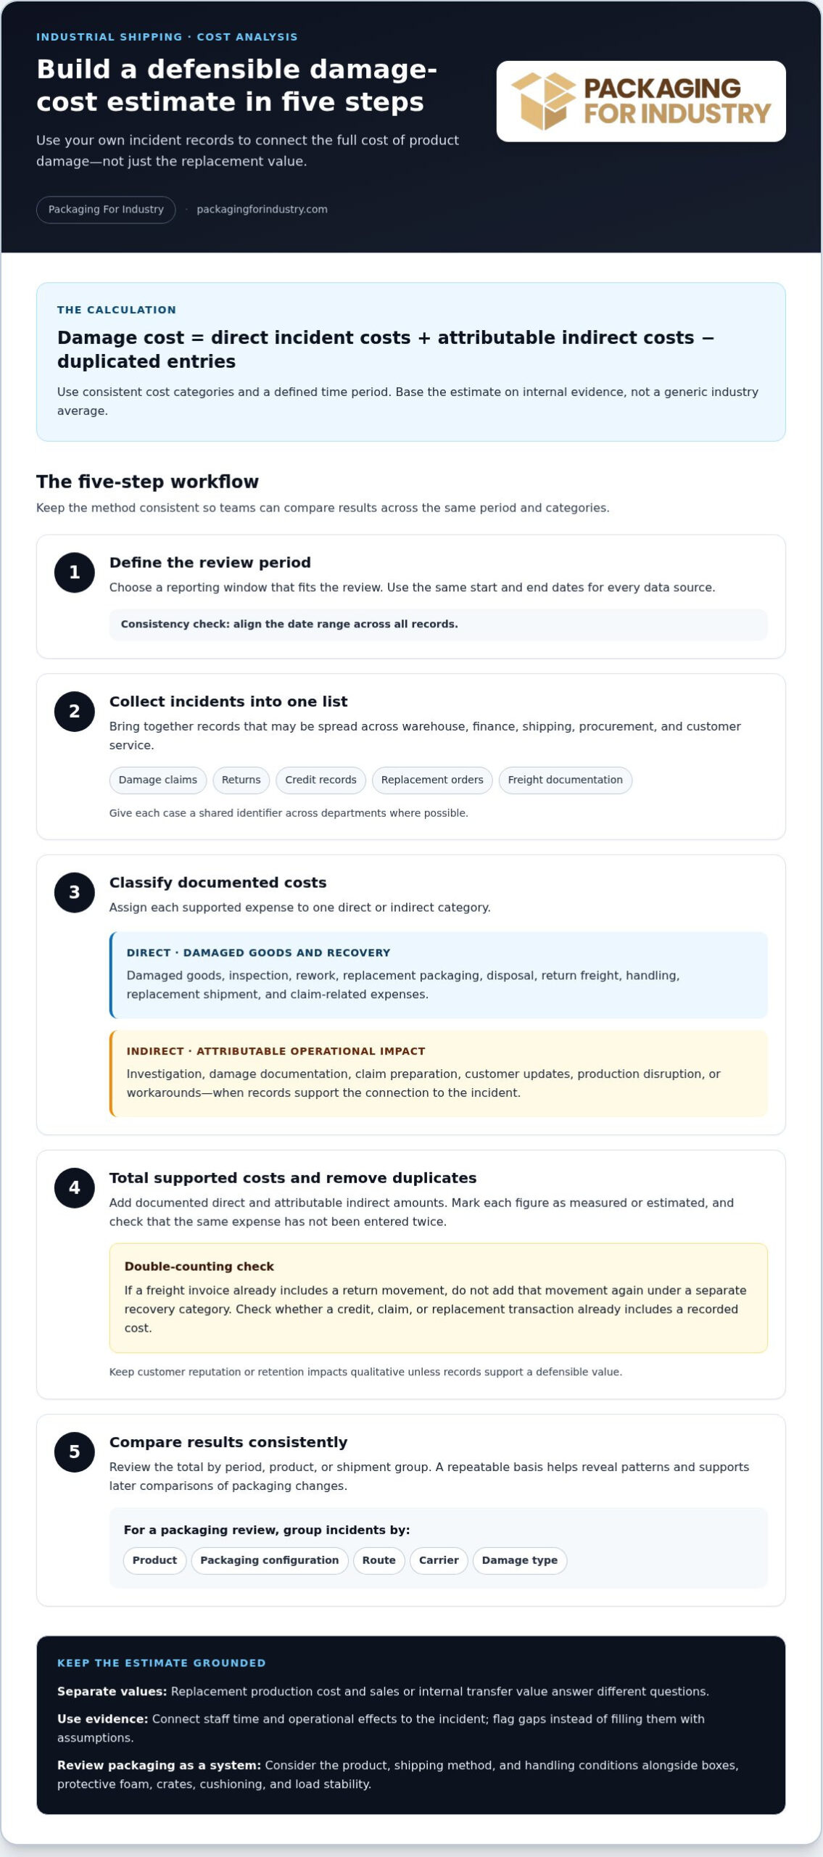Select the step 5 number badge
Image resolution: width=823 pixels, height=1857 pixels.
[75, 1452]
